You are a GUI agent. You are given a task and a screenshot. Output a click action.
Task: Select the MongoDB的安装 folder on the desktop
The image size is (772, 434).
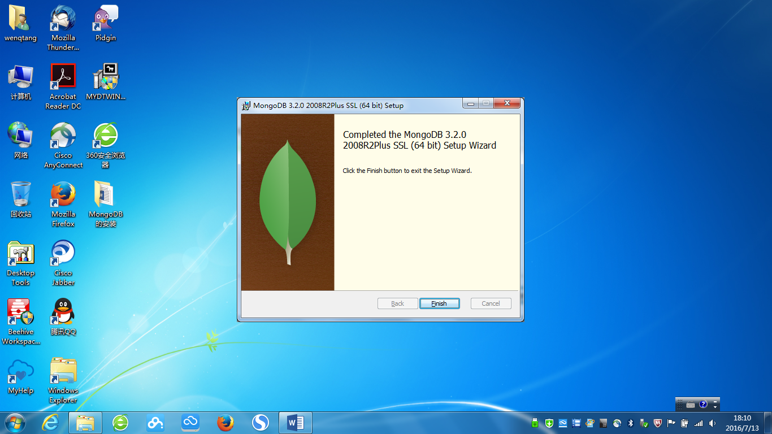pos(106,204)
